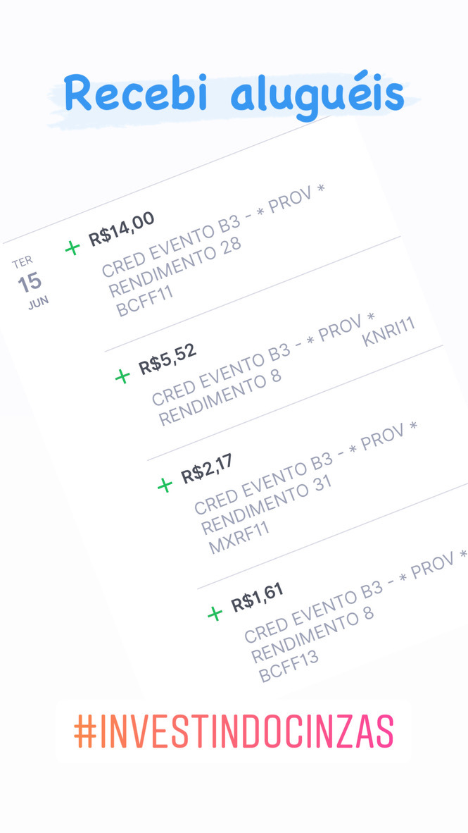
Task: Tap the JUN month label
Action: click(38, 303)
